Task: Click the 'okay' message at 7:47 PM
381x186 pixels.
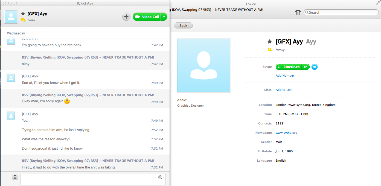Action: 26,64
